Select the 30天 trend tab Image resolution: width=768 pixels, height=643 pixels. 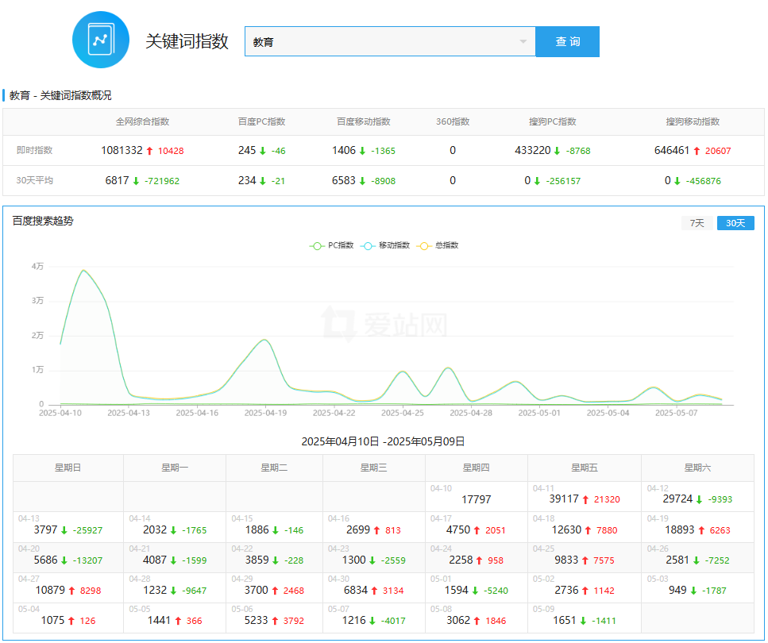coord(735,223)
